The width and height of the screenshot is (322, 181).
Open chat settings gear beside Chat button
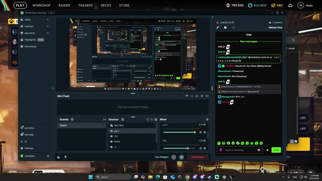tap(267, 150)
